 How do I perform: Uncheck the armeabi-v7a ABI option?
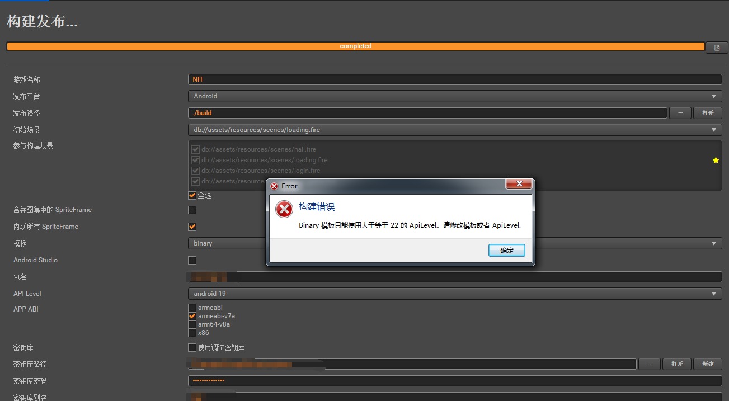pyautogui.click(x=192, y=316)
